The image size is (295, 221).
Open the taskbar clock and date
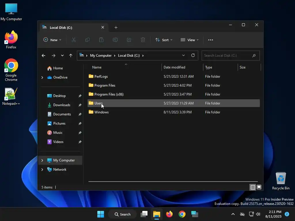click(x=273, y=214)
